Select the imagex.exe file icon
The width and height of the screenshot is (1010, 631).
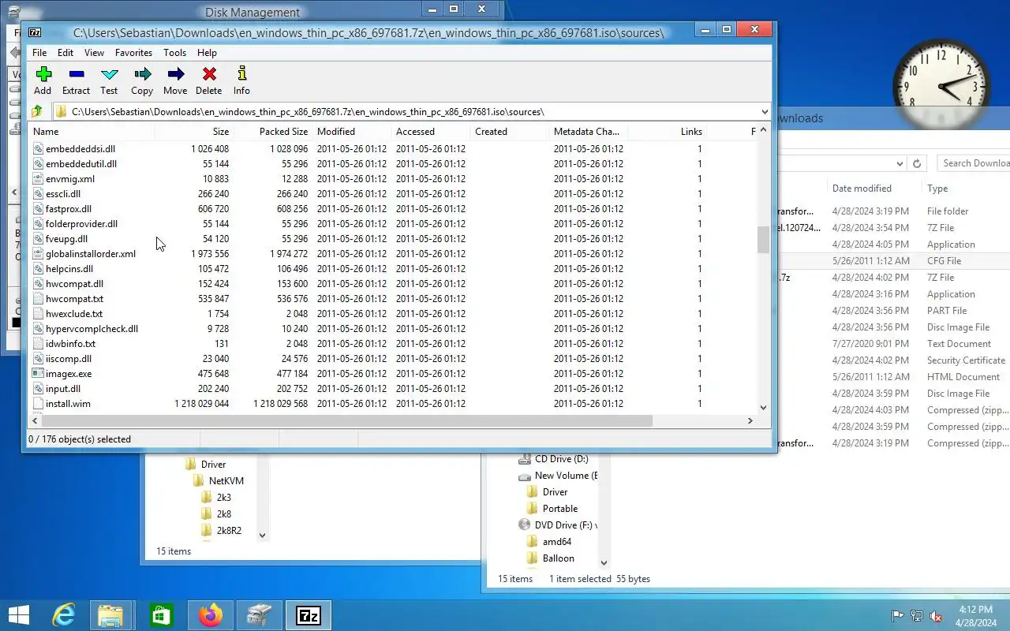tap(38, 374)
